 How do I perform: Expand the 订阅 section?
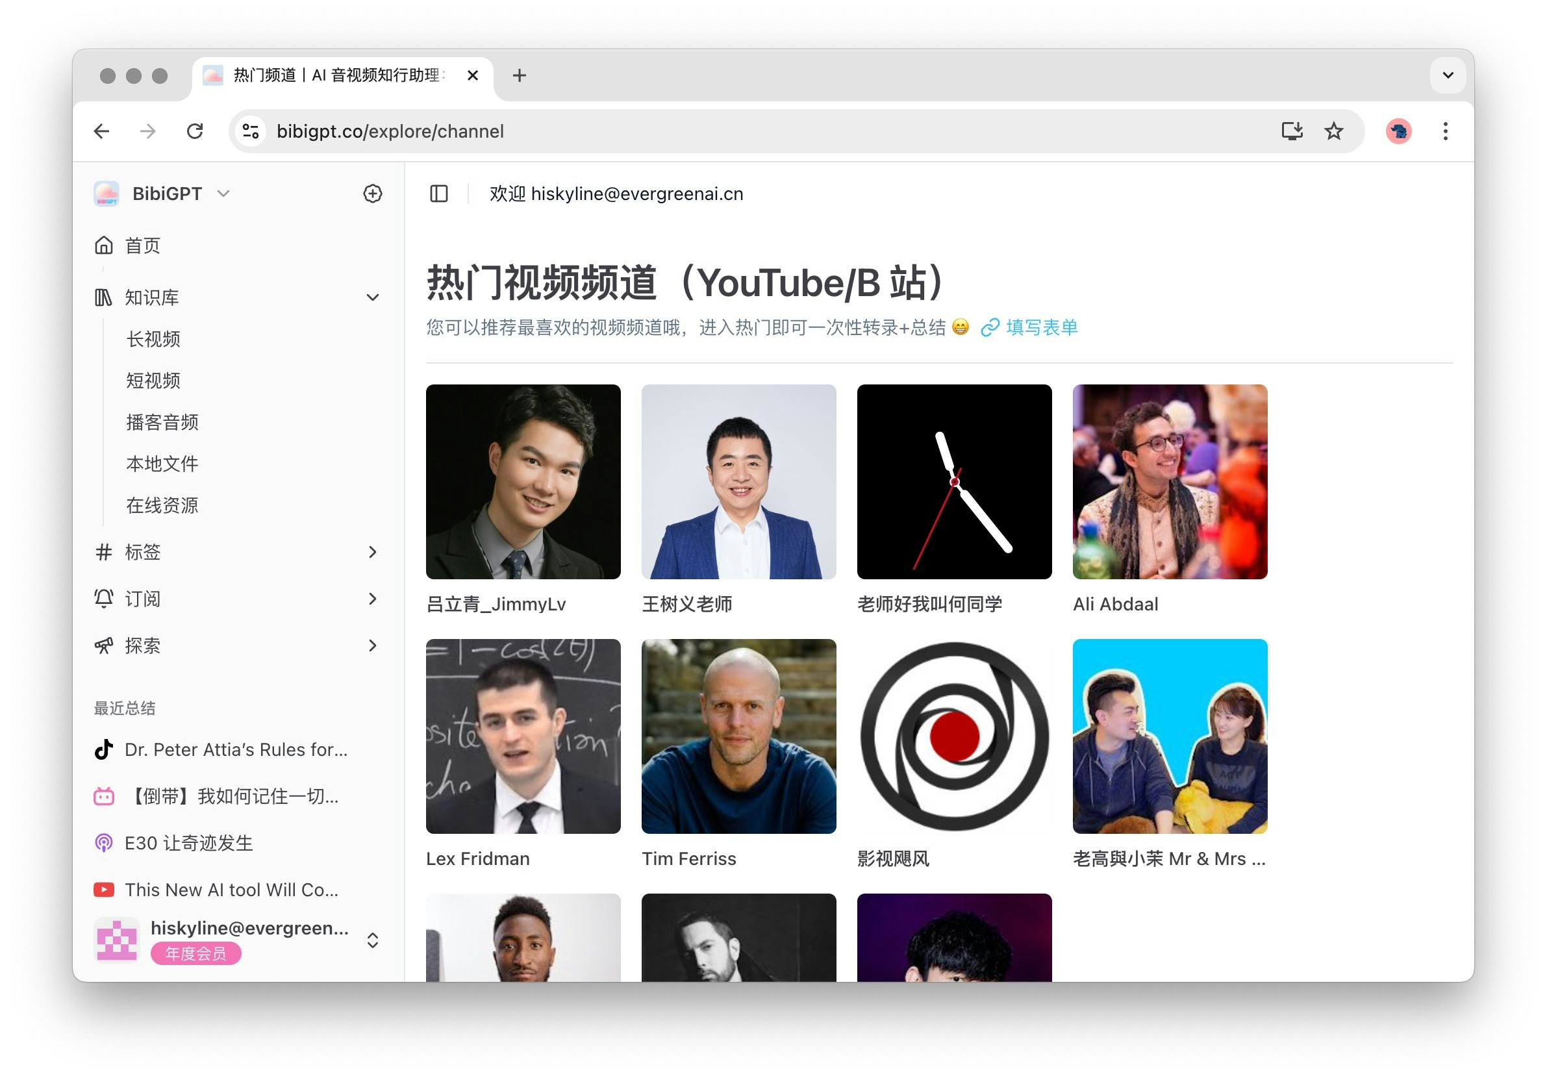pyautogui.click(x=373, y=598)
